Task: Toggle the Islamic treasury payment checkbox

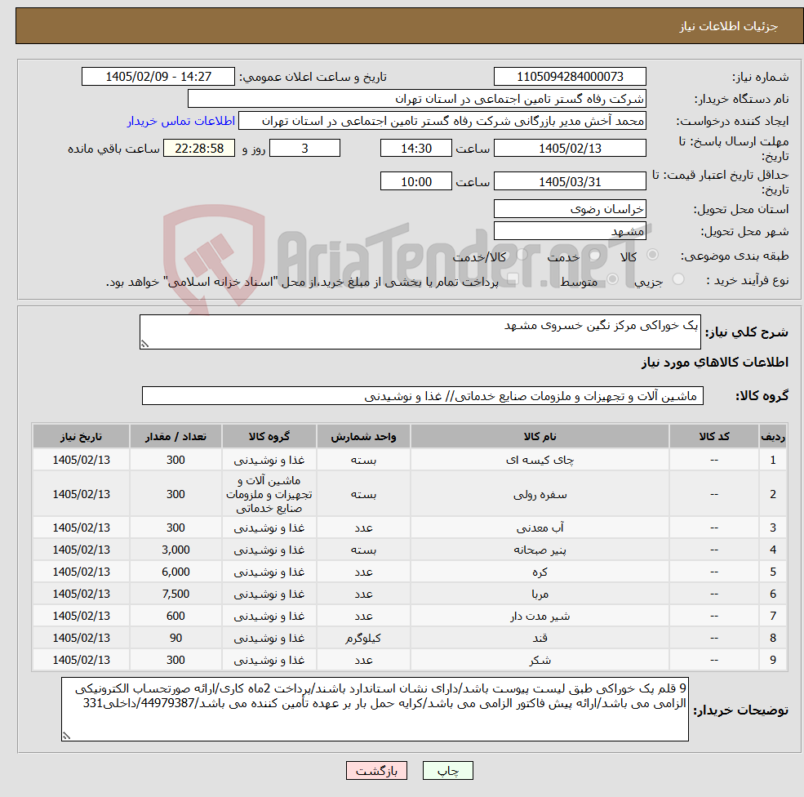Action: click(x=513, y=279)
